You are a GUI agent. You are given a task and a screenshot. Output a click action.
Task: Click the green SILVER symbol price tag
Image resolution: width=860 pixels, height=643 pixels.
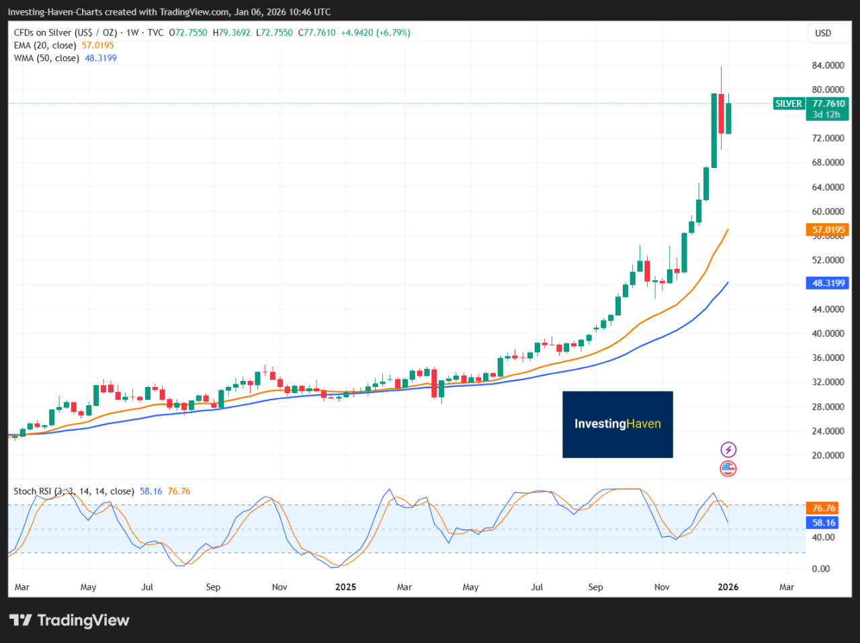[x=788, y=103]
